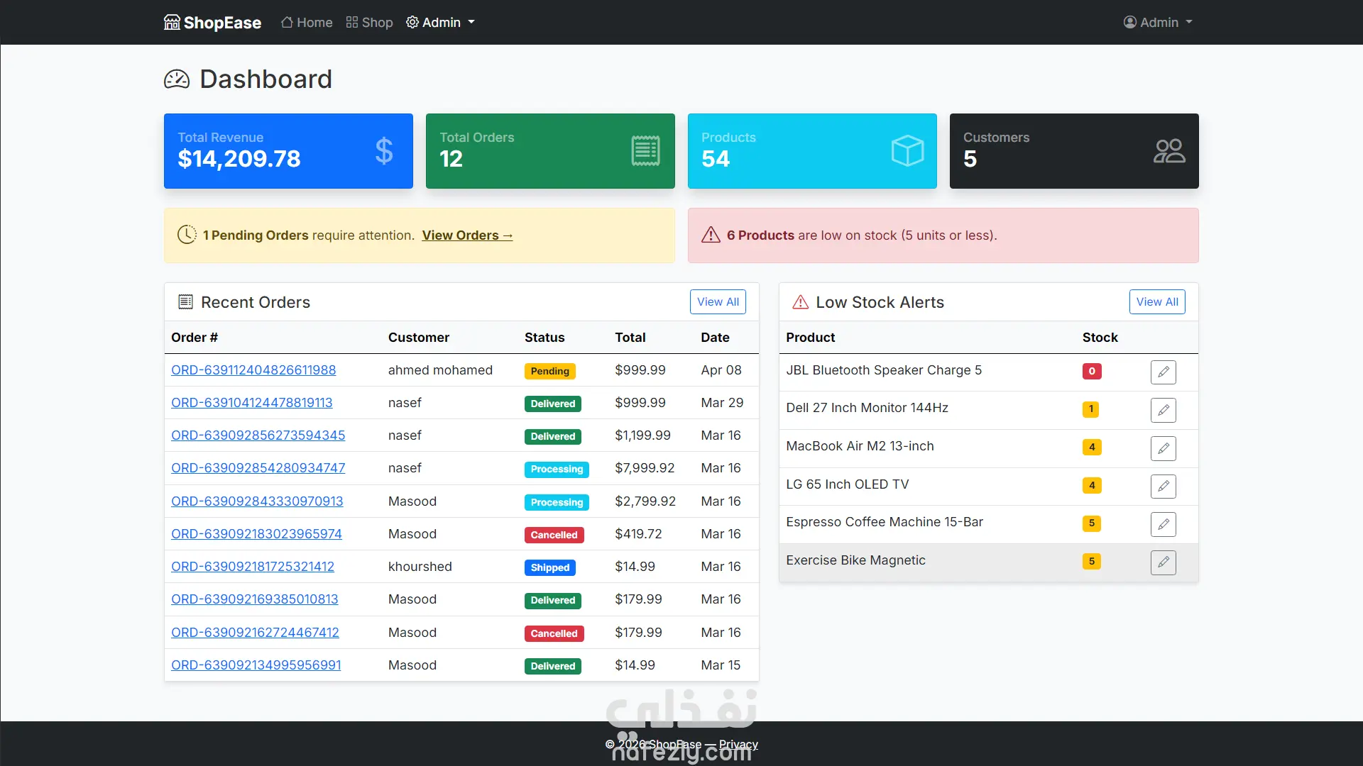Viewport: 1363px width, 766px height.
Task: Click the speedometer icon beside Dashboard heading
Action: coord(177,79)
